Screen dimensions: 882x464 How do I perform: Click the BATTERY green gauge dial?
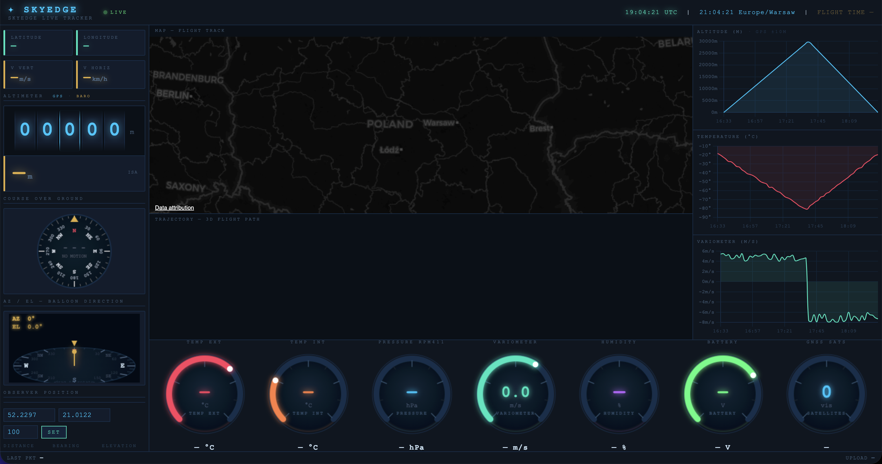722,393
